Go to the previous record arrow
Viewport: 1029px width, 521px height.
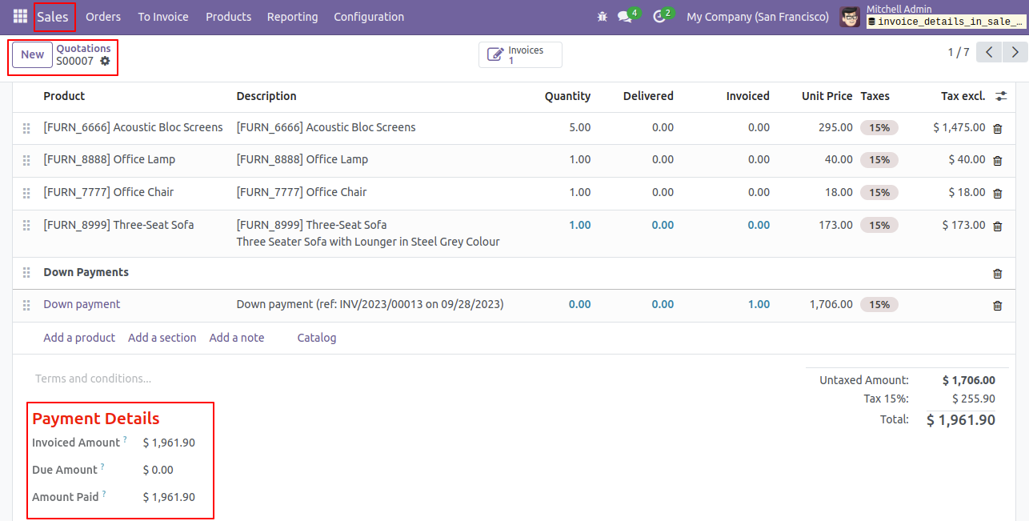pos(990,52)
